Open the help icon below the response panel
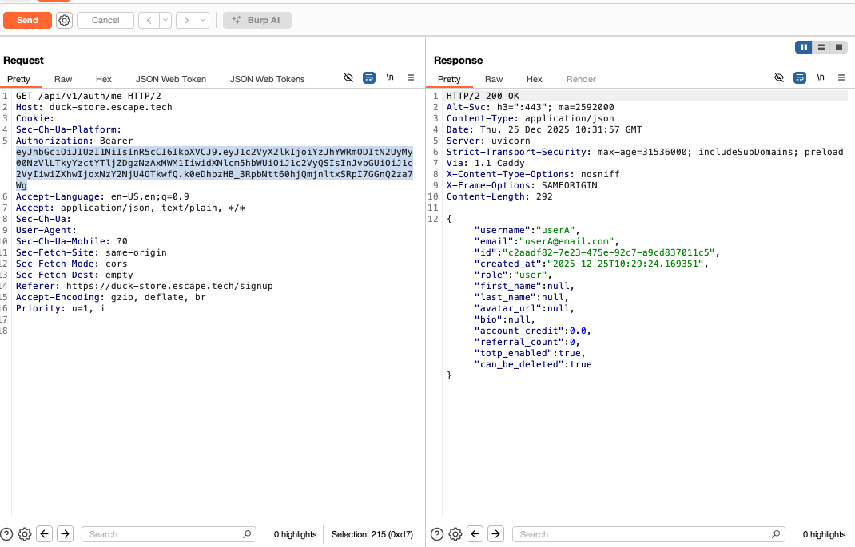 [x=436, y=533]
